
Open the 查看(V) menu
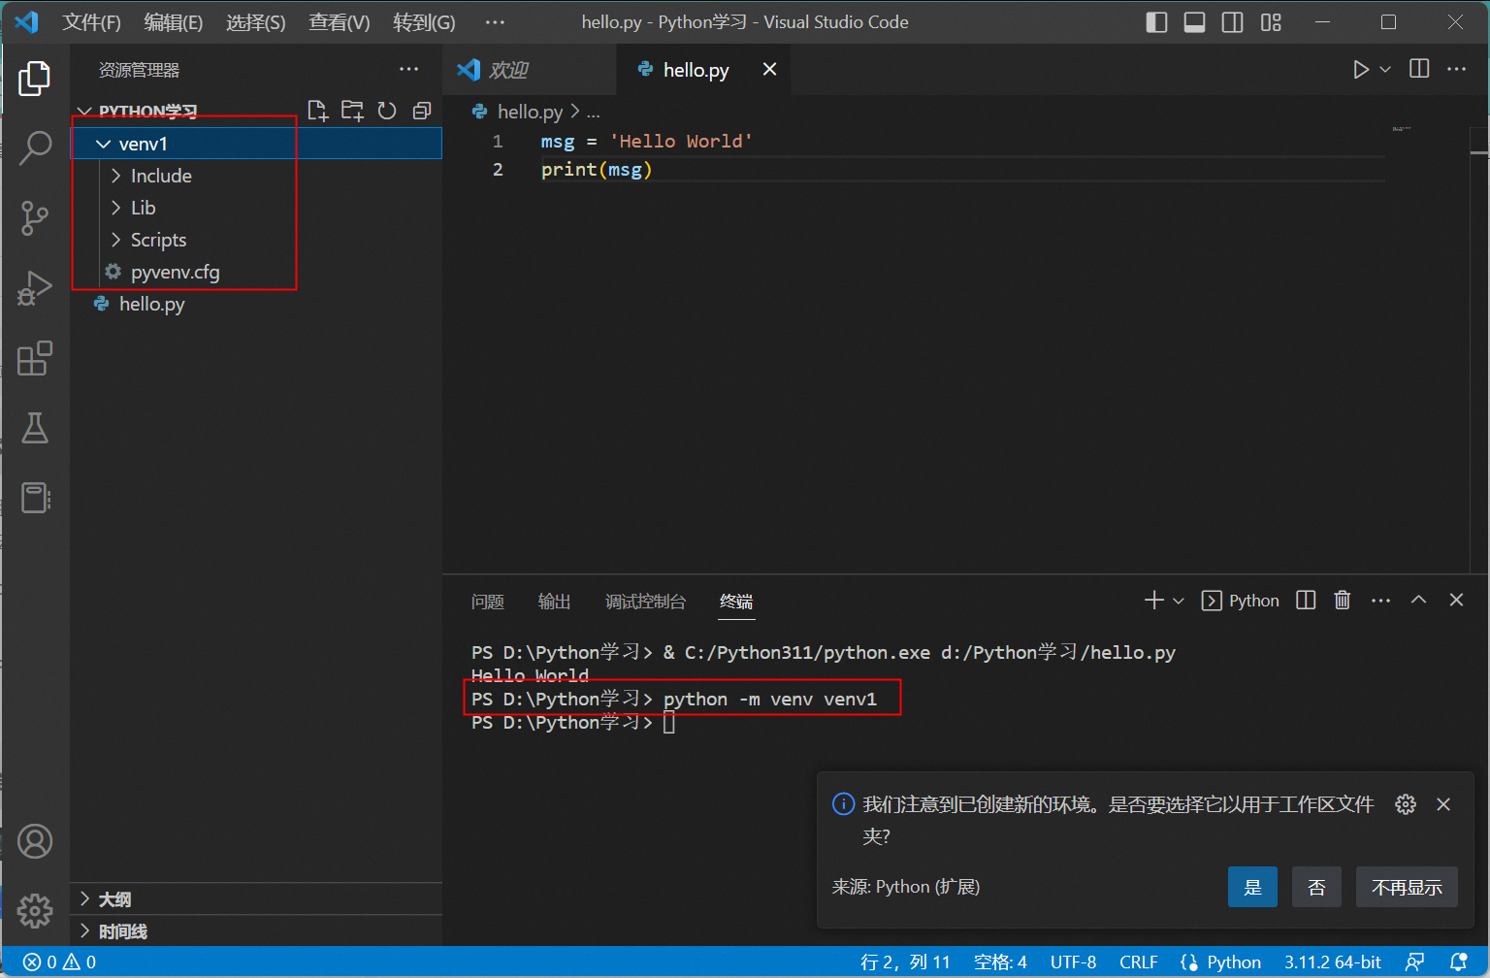pos(340,22)
